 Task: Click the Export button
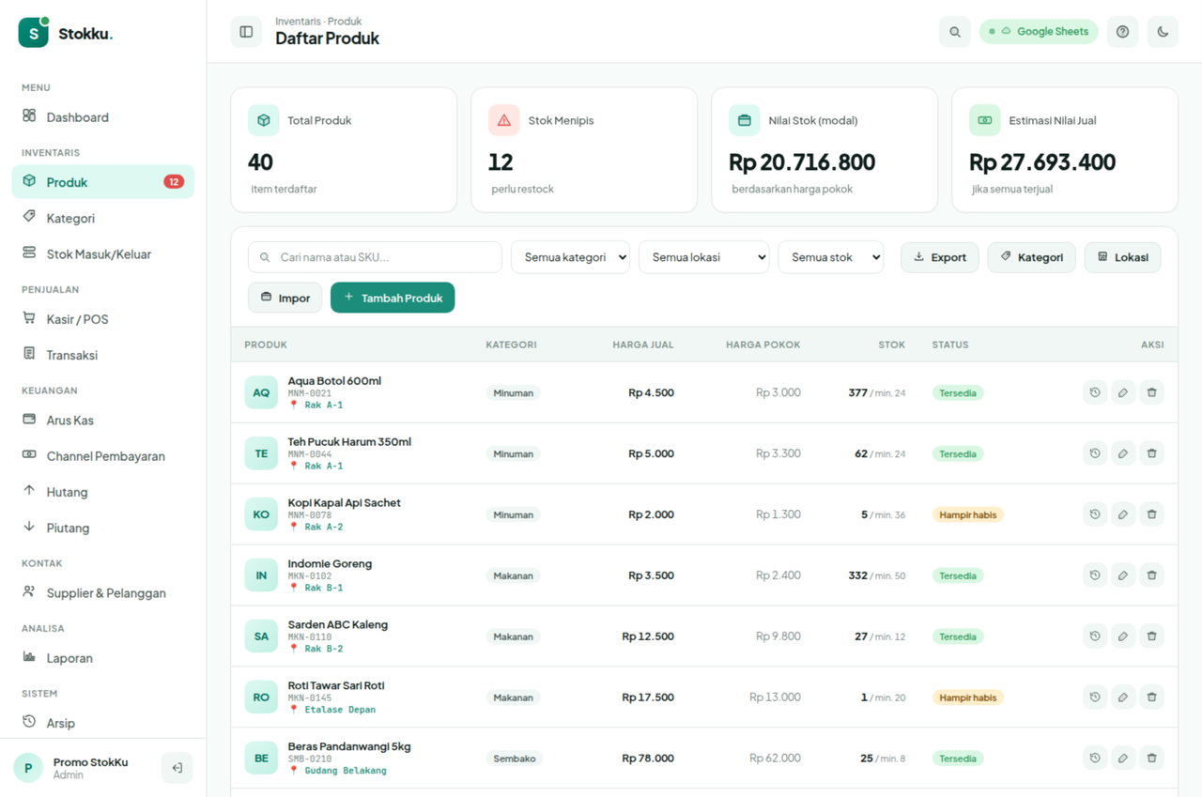(940, 257)
